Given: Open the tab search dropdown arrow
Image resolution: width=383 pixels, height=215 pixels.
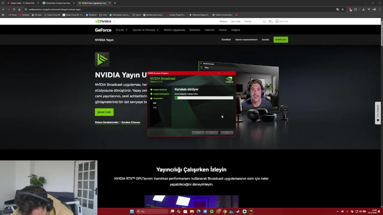Looking at the screenshot, I should click(x=3, y=3).
